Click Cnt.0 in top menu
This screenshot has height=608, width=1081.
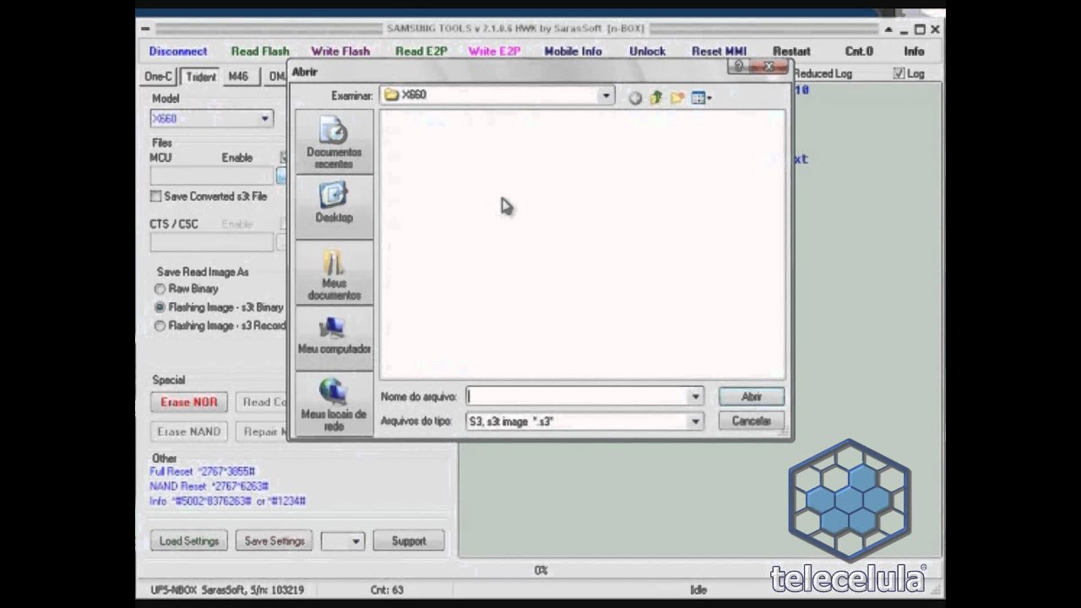859,52
